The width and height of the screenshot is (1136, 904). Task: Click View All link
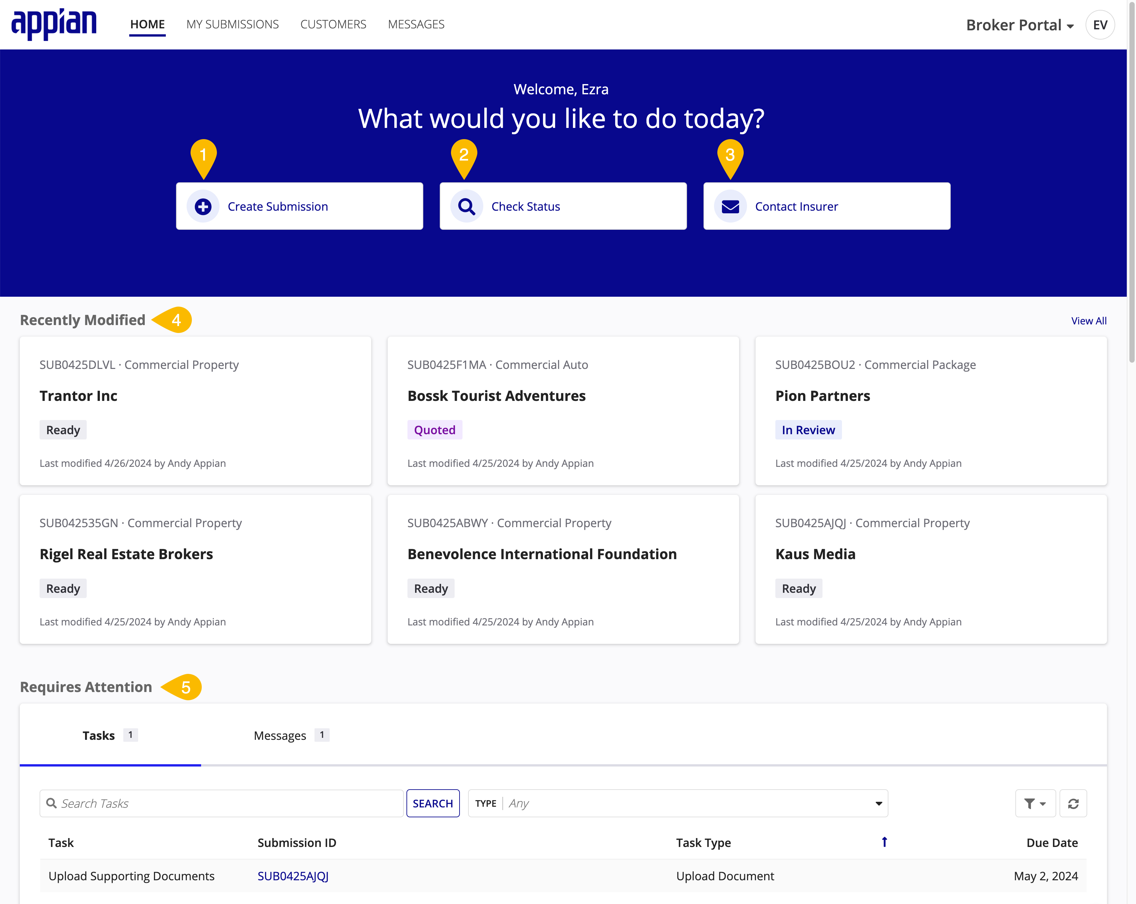click(1089, 321)
